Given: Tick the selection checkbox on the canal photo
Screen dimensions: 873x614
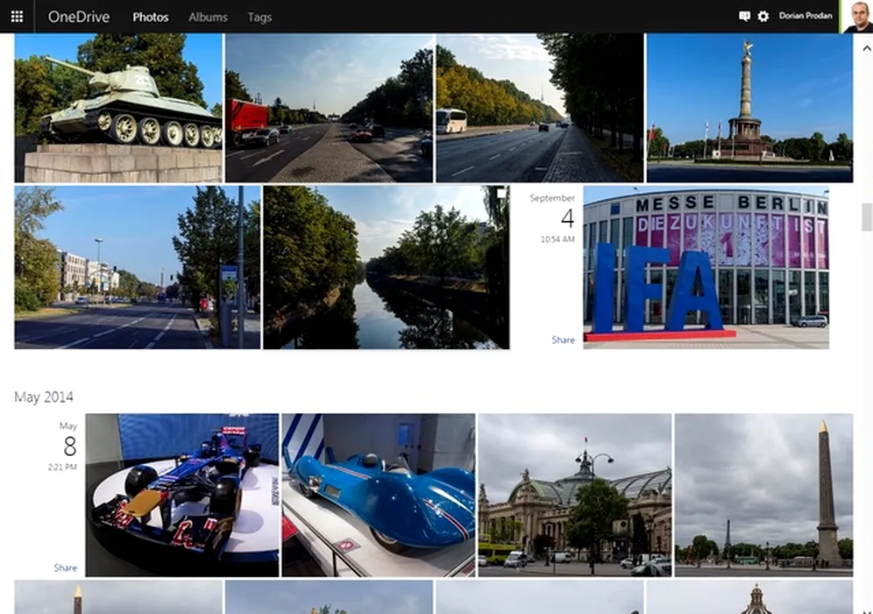Looking at the screenshot, I should [501, 193].
